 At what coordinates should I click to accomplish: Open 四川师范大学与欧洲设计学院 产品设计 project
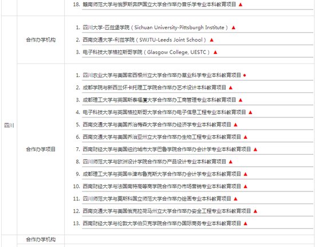pyautogui.click(x=155, y=162)
